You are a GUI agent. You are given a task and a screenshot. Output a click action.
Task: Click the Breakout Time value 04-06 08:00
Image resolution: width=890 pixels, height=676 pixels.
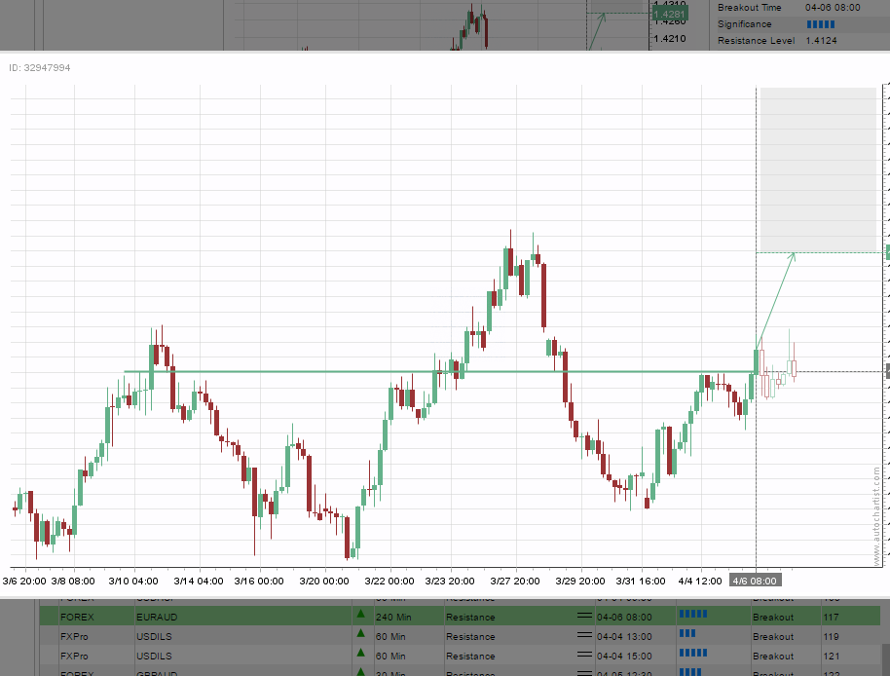[x=833, y=8]
